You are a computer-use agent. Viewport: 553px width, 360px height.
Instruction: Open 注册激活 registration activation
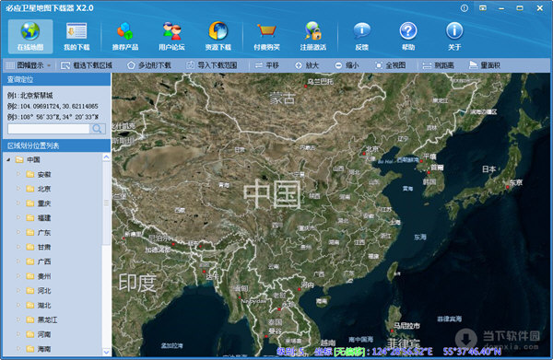tap(313, 36)
